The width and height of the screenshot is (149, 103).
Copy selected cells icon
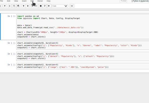tap(14, 6)
